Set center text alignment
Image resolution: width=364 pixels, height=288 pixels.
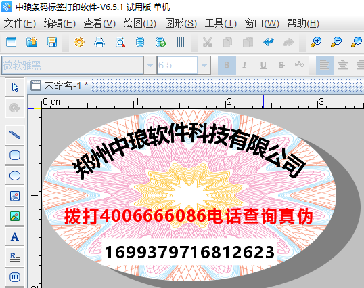pyautogui.click(x=343, y=65)
